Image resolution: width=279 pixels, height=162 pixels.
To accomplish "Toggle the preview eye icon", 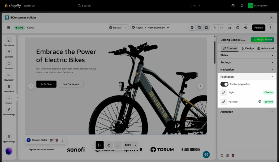I will point(246,28).
